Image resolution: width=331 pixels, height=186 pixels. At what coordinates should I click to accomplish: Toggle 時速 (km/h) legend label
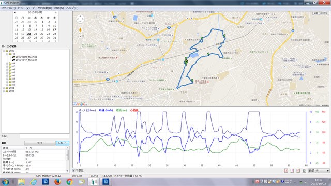[106, 110]
